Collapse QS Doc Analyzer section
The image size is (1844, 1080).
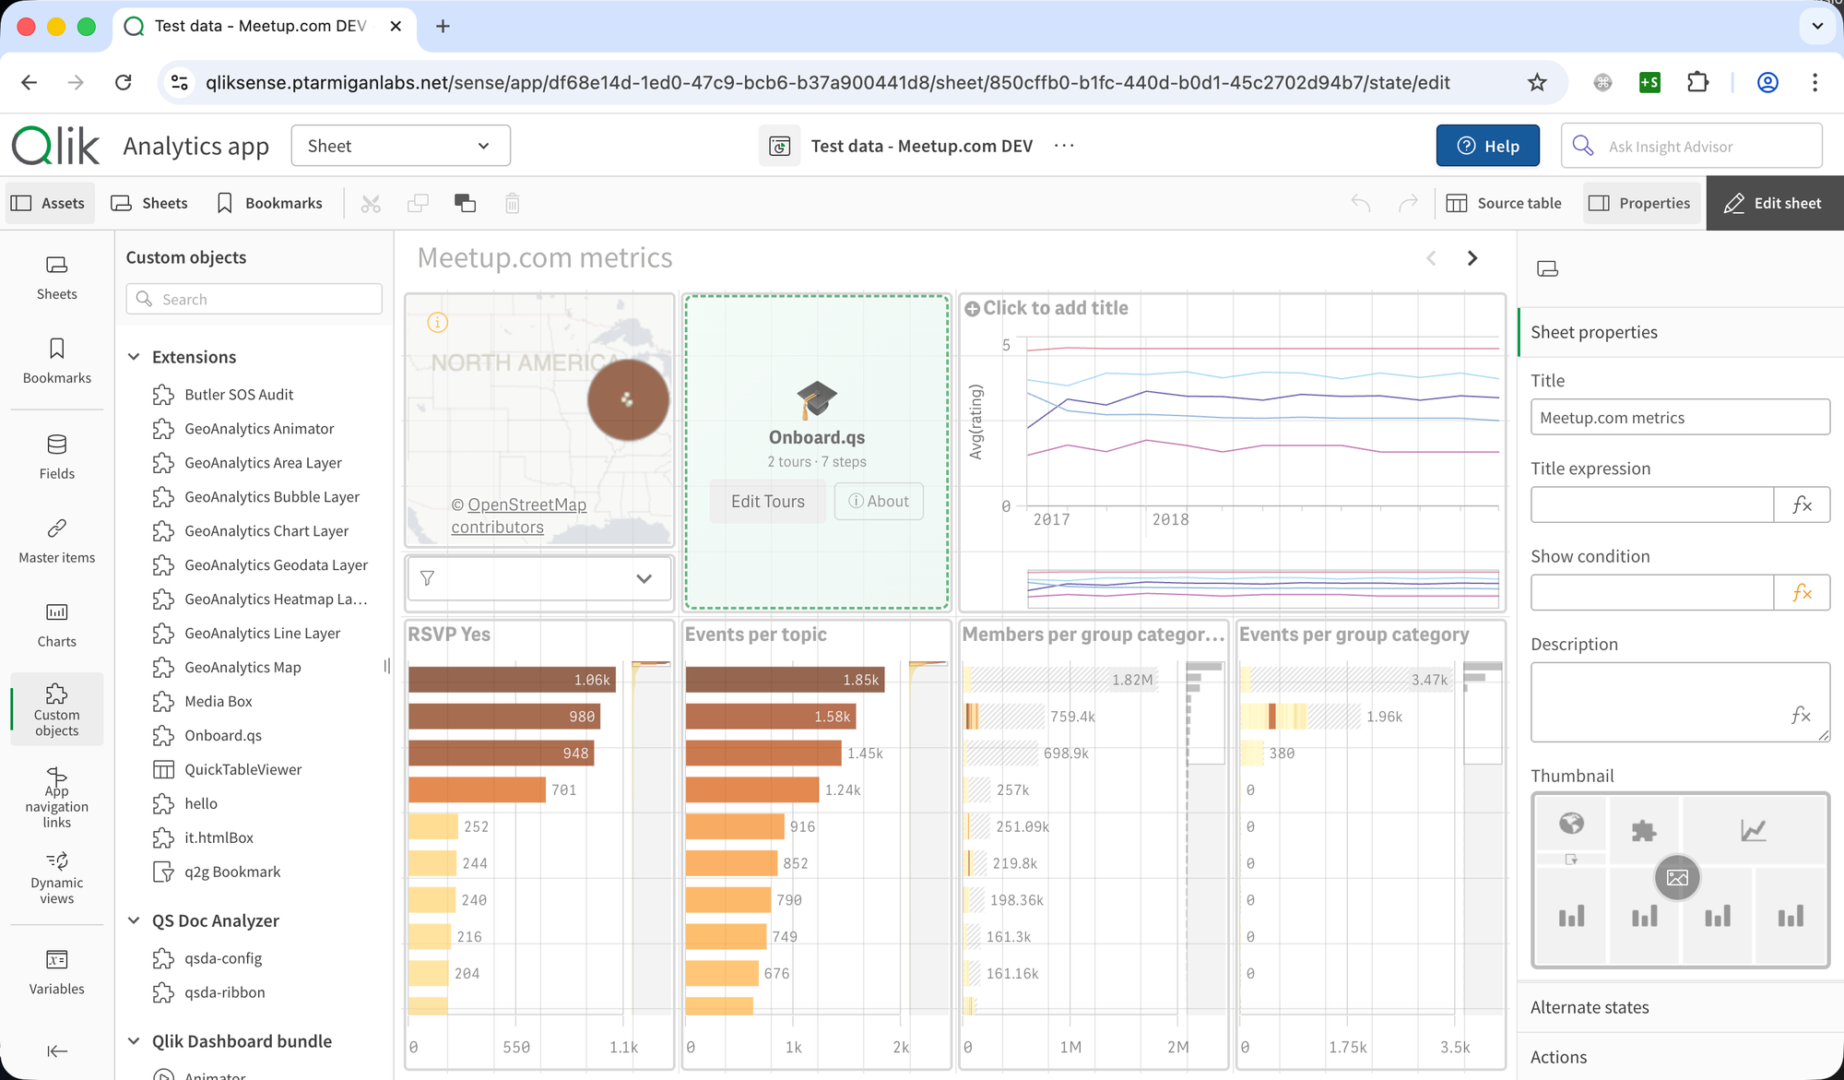[x=135, y=920]
